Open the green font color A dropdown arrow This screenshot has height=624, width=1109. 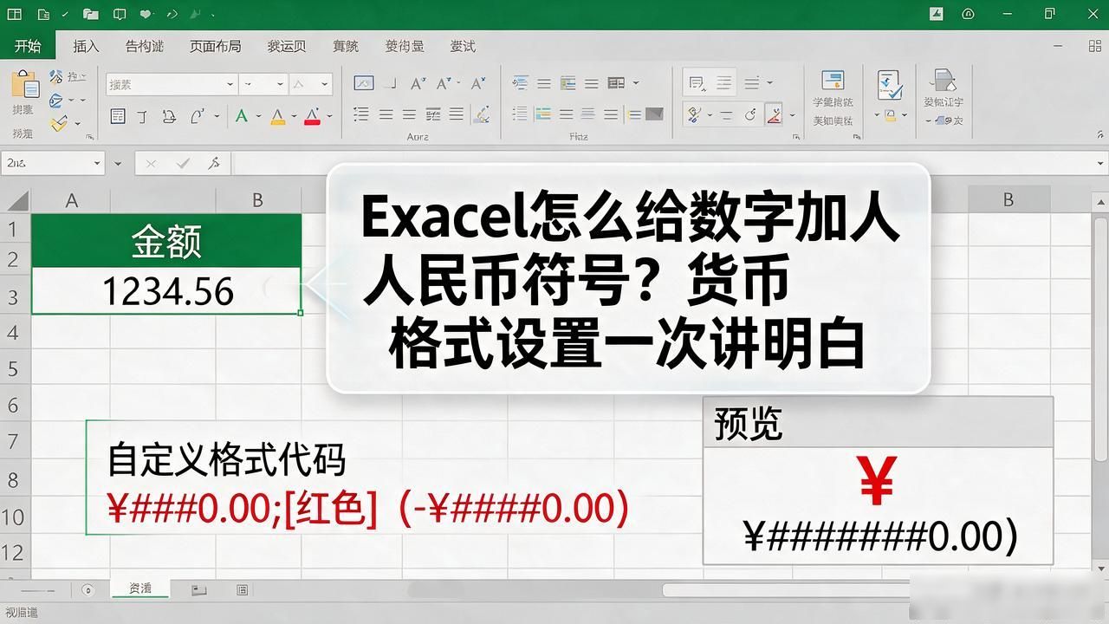click(x=260, y=115)
